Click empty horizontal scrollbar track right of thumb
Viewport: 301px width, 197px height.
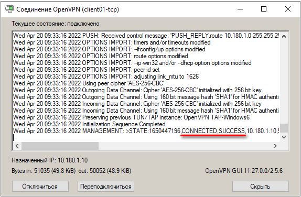185,146
